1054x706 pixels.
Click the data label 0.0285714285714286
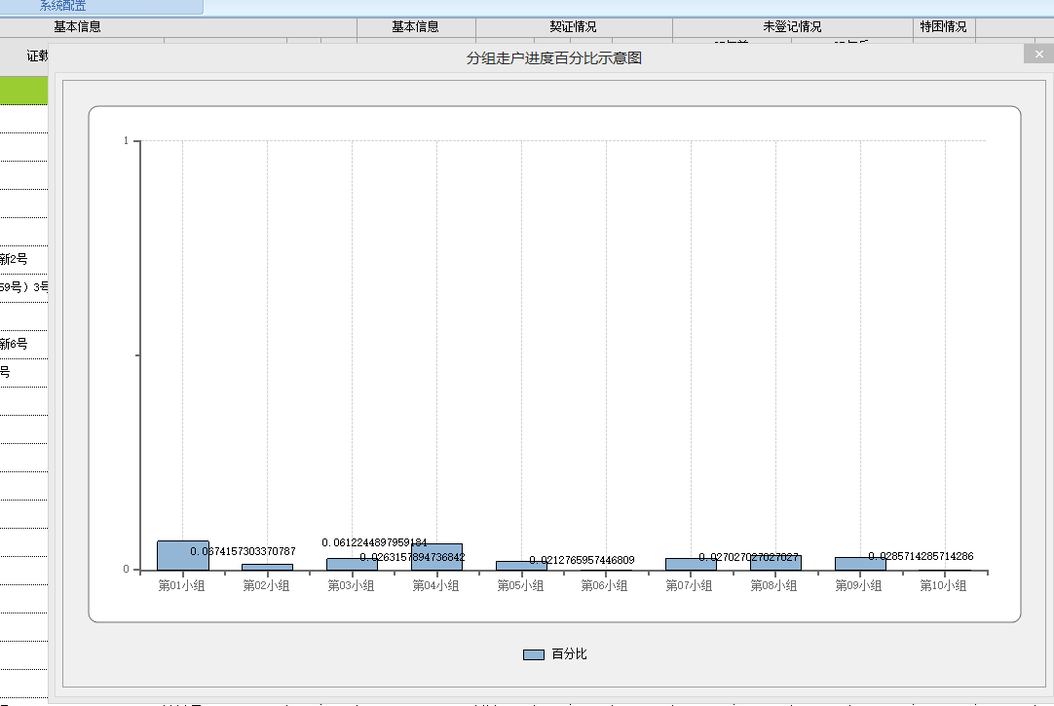point(921,556)
